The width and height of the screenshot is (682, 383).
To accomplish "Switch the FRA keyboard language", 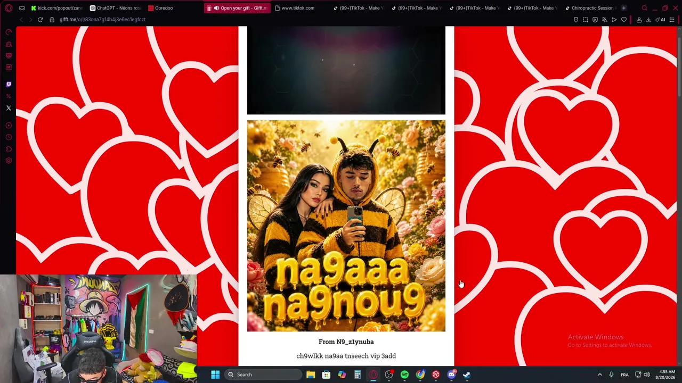I will [x=624, y=374].
